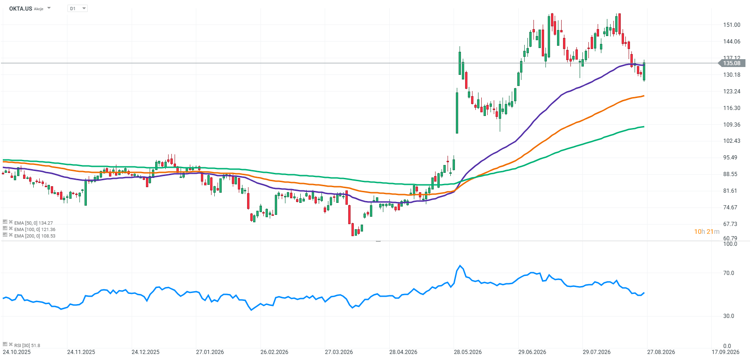
Task: Click the 28.05.2026 date axis label
Action: pyautogui.click(x=468, y=352)
